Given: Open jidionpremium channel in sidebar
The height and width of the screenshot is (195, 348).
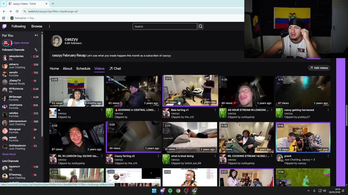Looking at the screenshot, I should coord(21,123).
